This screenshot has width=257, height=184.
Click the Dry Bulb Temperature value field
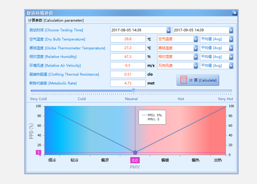coord(128,39)
